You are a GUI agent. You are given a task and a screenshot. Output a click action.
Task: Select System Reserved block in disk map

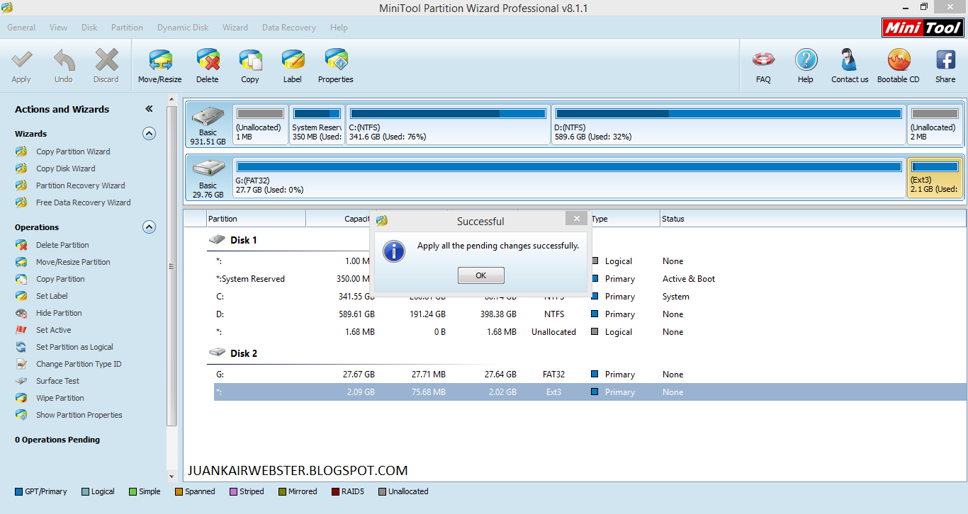coord(317,125)
